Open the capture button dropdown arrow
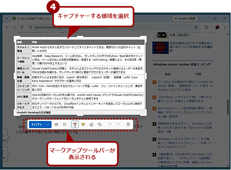Screen dimensions: 231x170 pyautogui.click(x=48, y=125)
